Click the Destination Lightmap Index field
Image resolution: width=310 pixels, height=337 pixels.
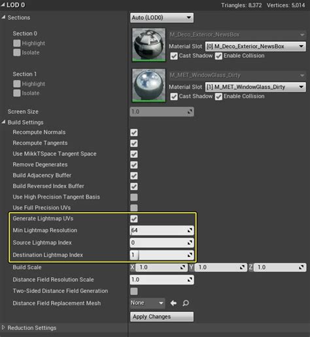pyautogui.click(x=162, y=255)
